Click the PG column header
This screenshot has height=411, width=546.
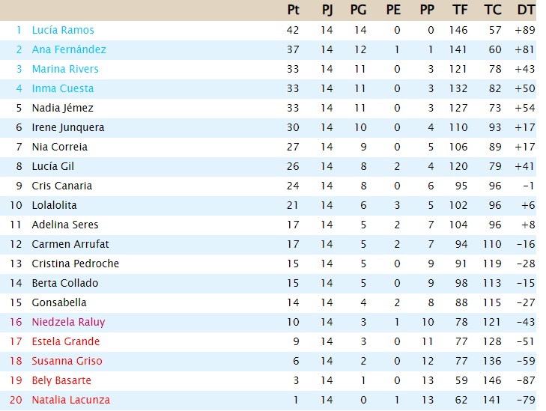coord(357,10)
